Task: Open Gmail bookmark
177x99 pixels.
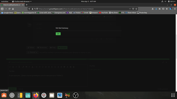Action: pyautogui.click(x=85, y=13)
